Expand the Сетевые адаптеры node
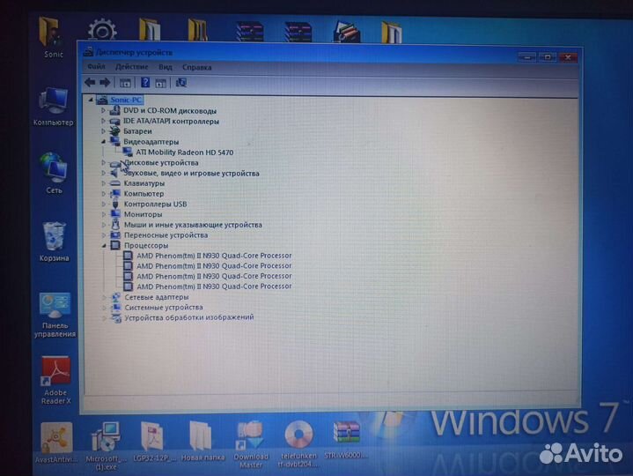Screen dimensions: 633x476 [103, 298]
